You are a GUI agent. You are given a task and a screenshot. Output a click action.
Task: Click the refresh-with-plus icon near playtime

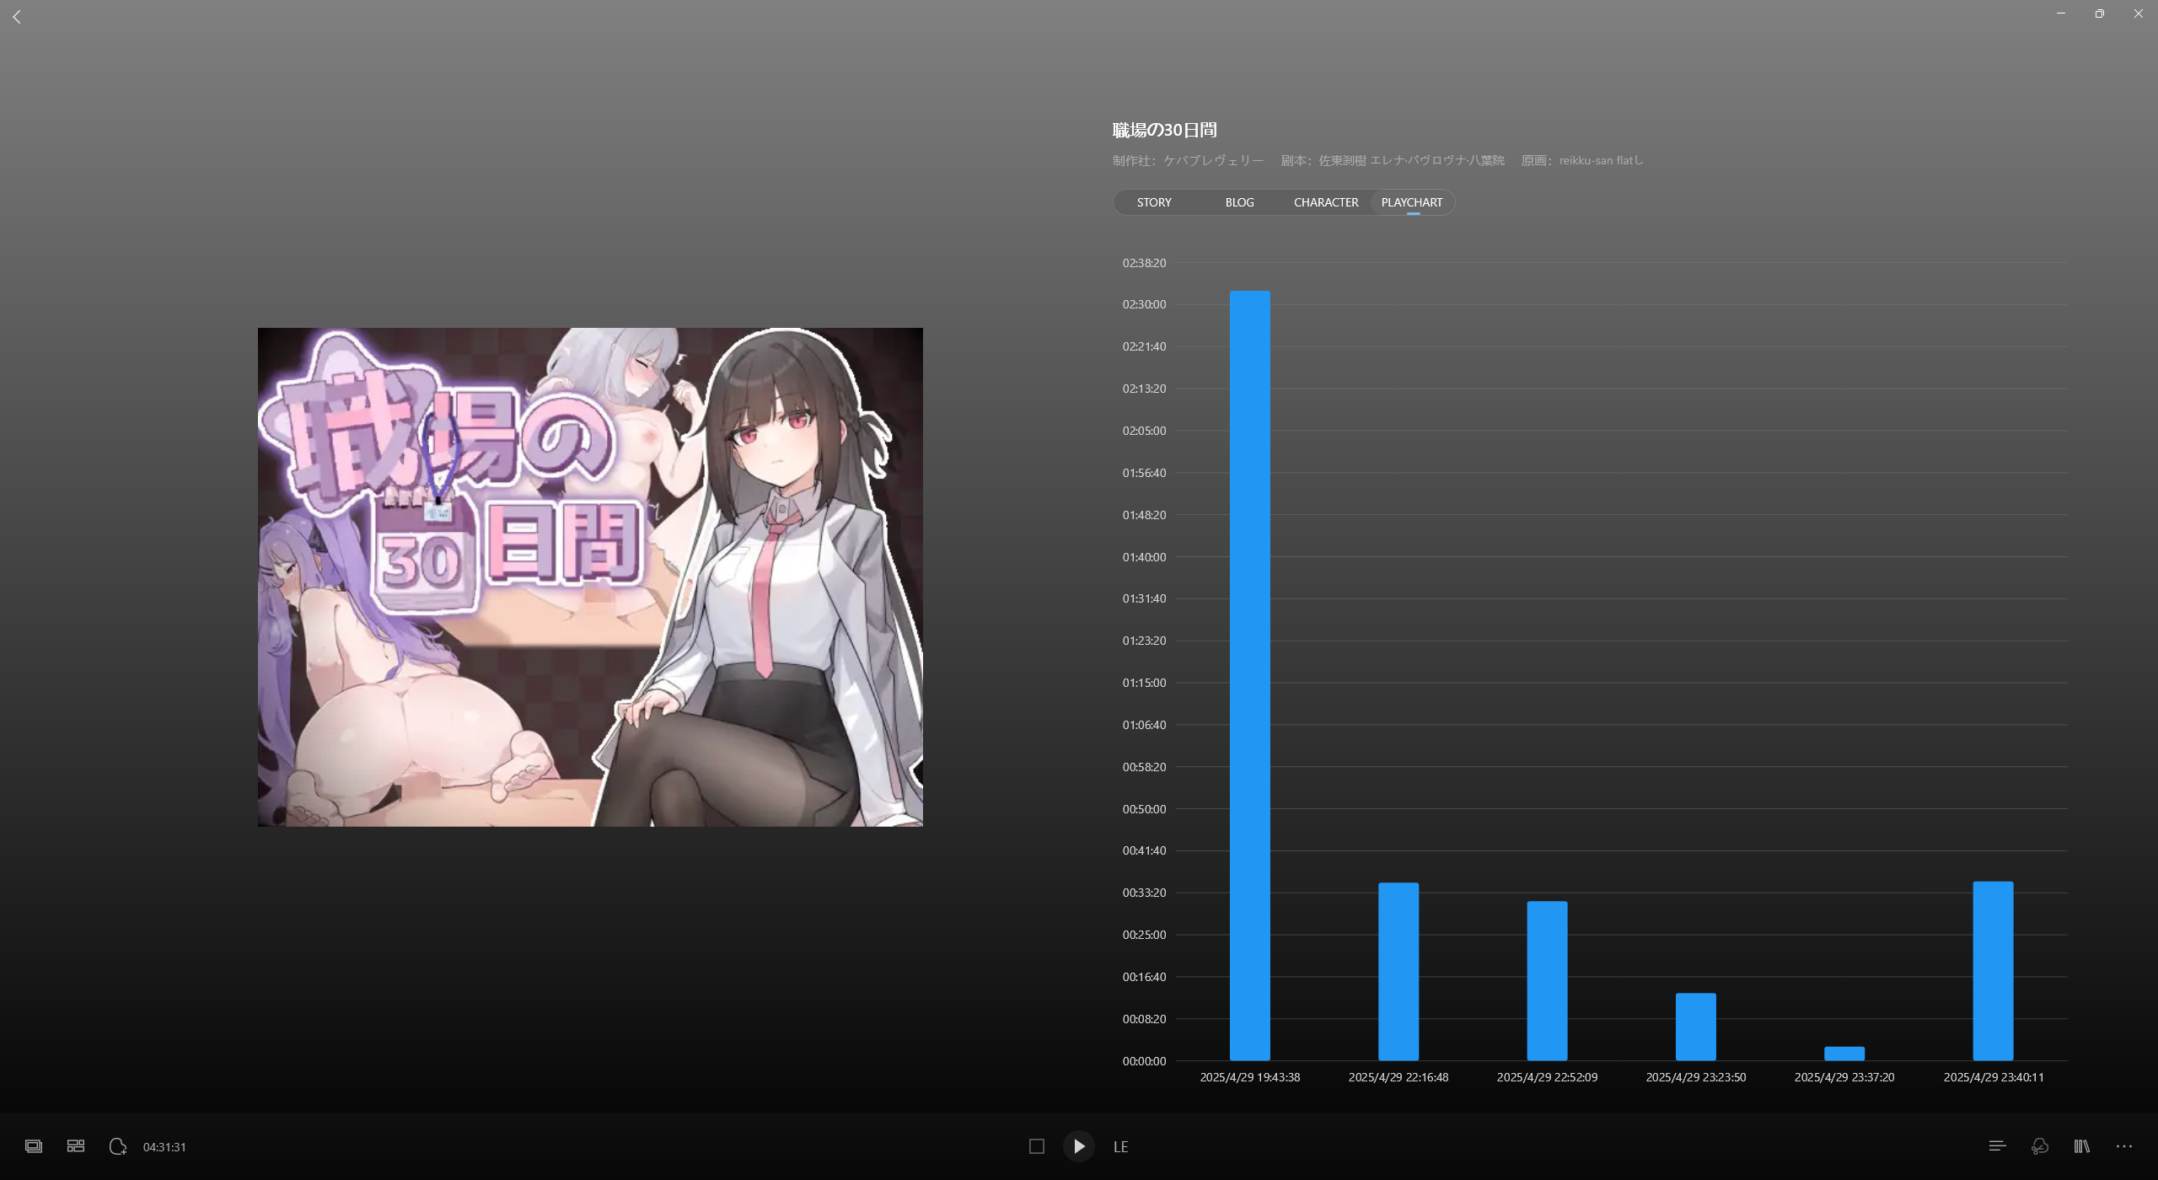click(x=118, y=1146)
